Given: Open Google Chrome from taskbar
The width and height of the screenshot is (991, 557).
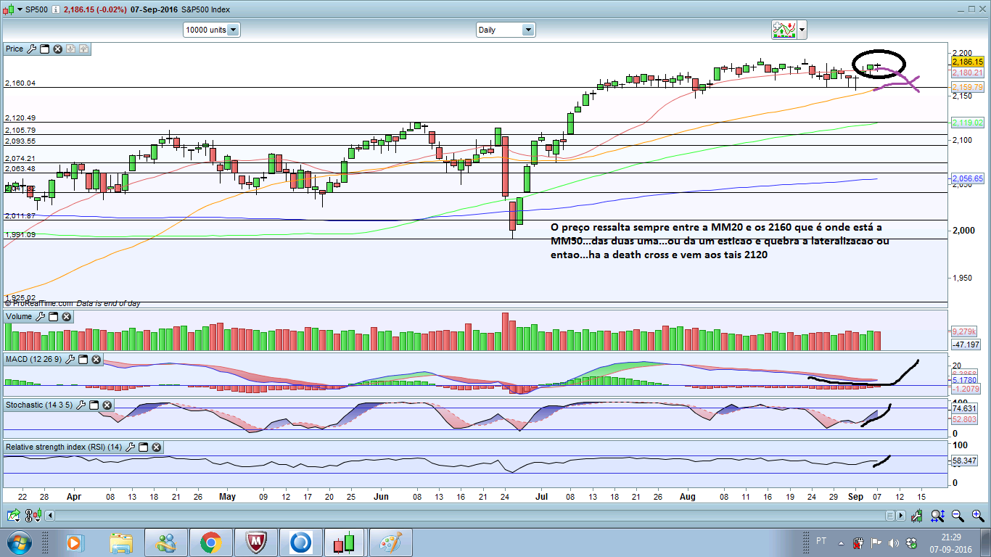Looking at the screenshot, I should [x=211, y=542].
